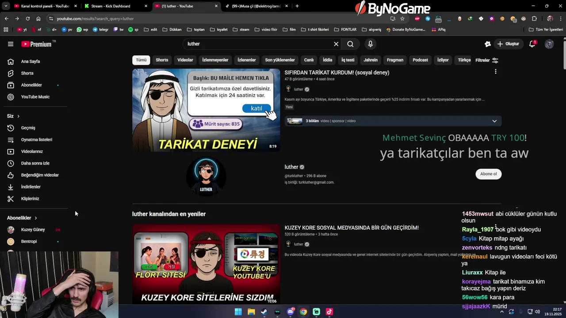Click Abone ol for luther channel
The image size is (566, 318).
(489, 174)
